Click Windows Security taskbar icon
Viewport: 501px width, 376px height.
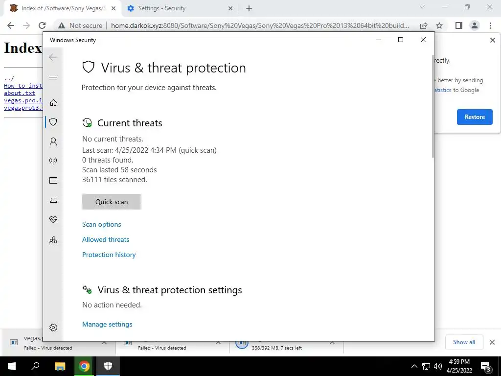108,366
